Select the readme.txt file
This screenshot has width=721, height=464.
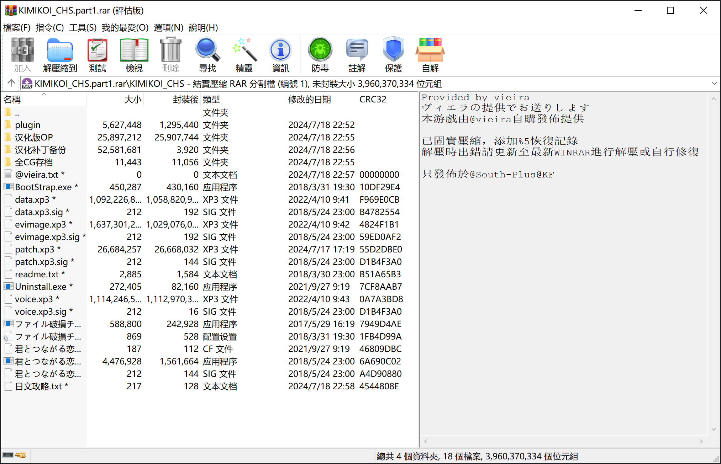[x=37, y=274]
